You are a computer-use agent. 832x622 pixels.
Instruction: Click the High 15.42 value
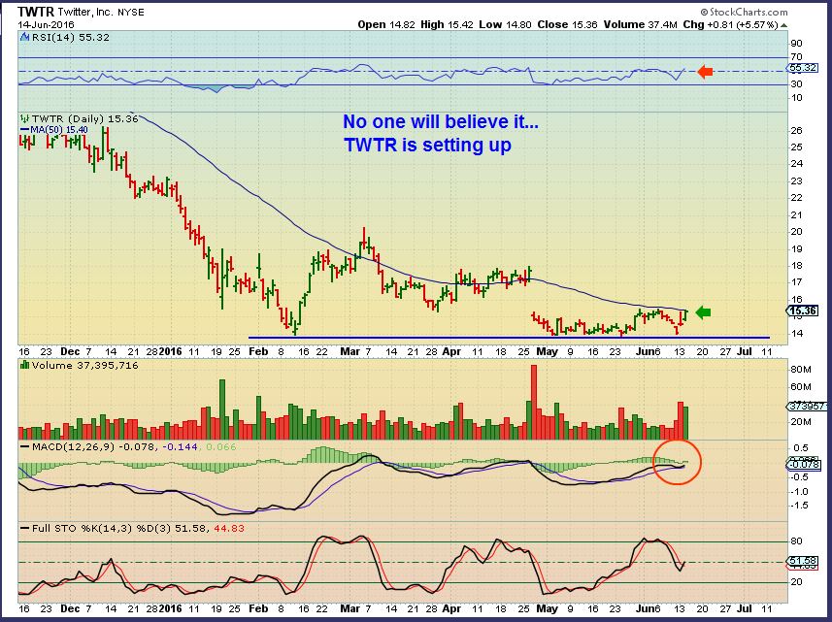pos(448,24)
